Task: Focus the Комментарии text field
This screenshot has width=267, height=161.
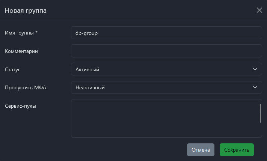Action: click(x=166, y=51)
